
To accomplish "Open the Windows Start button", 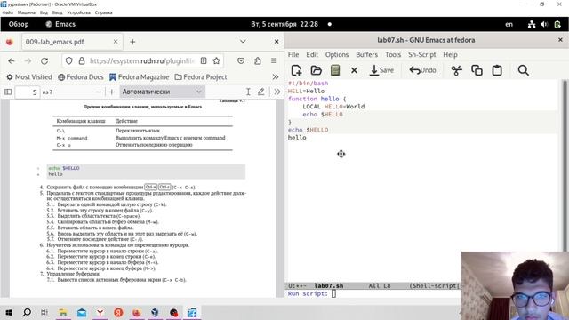I will pyautogui.click(x=9, y=312).
